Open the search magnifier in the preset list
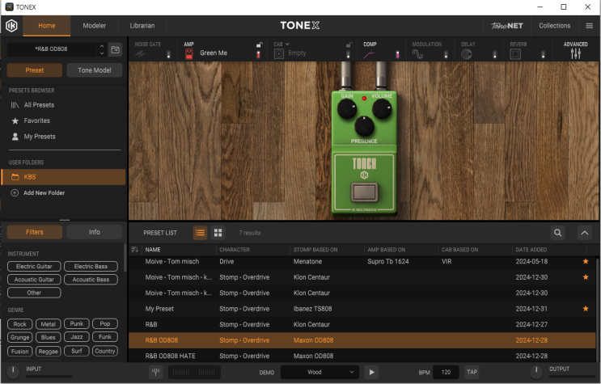Screen dimensions: 601x384 [x=557, y=233]
